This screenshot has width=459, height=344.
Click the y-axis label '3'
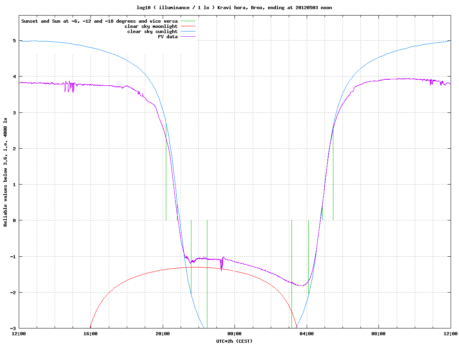tap(14, 113)
